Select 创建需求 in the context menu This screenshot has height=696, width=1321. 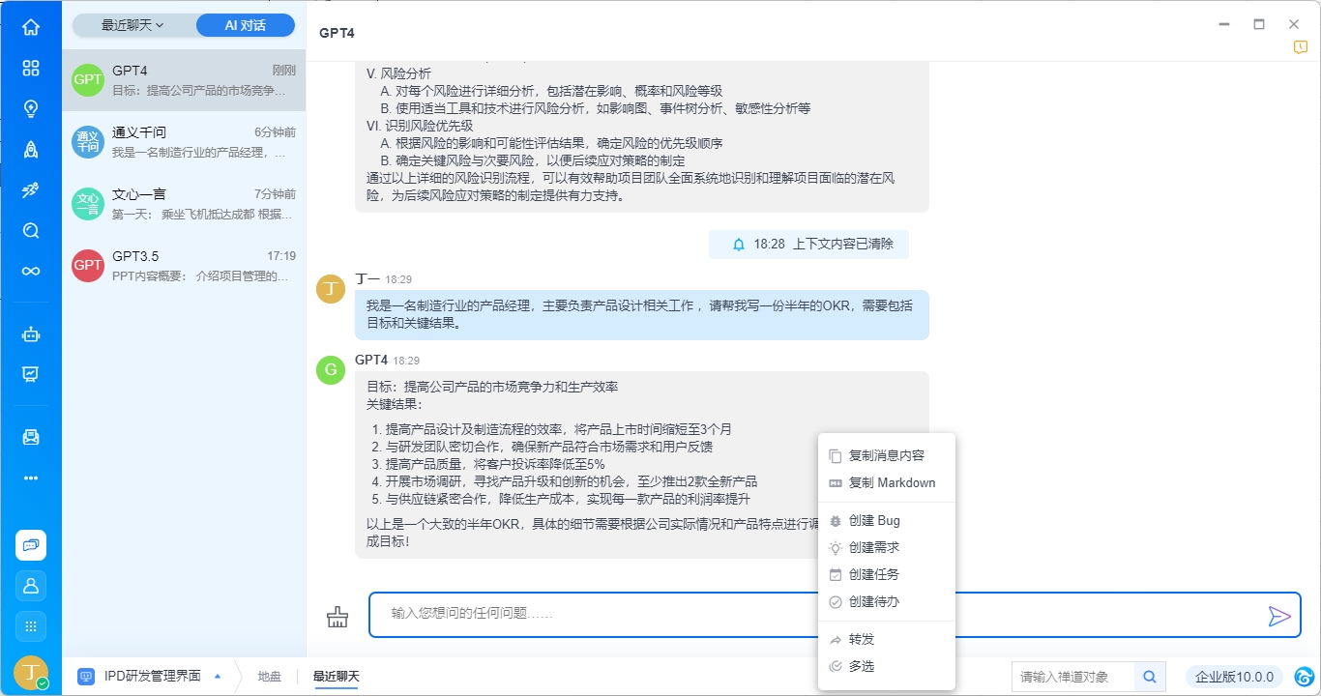887,547
